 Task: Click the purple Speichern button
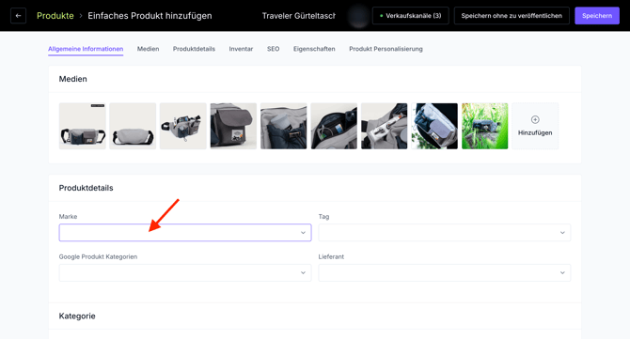point(597,16)
